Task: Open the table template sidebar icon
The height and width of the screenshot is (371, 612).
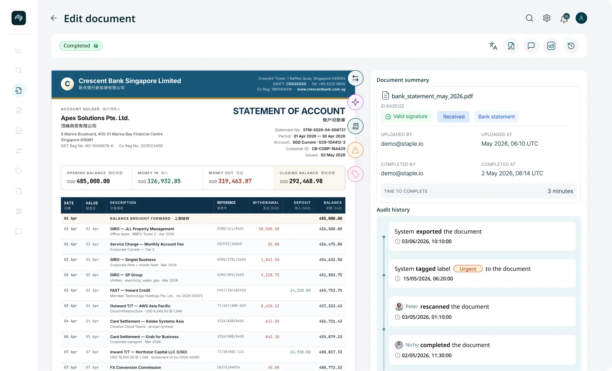Action: (x=18, y=211)
